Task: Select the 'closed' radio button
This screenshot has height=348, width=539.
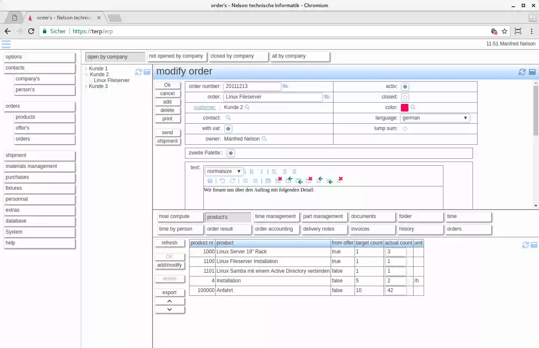Action: pos(405,97)
